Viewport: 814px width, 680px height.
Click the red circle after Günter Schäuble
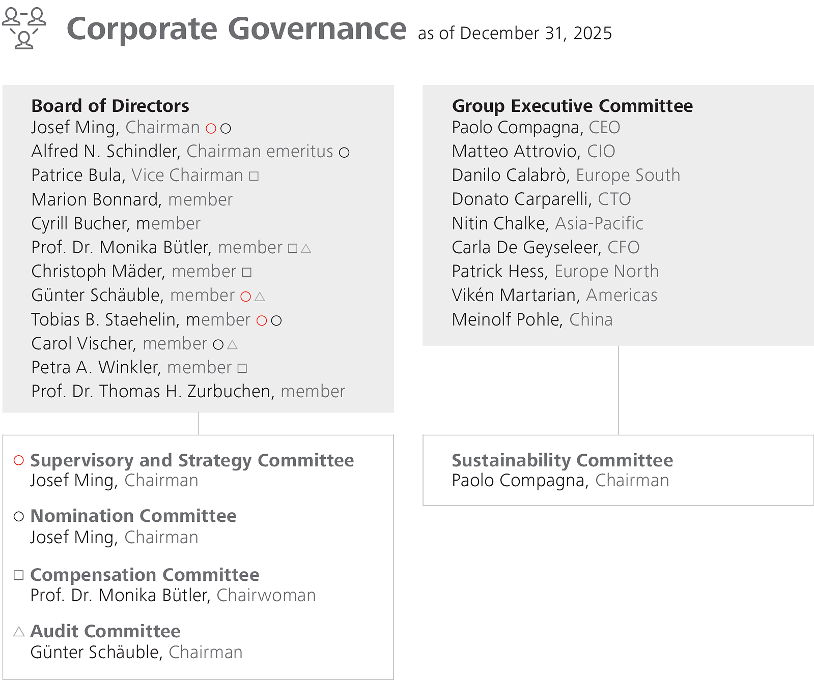pyautogui.click(x=246, y=297)
